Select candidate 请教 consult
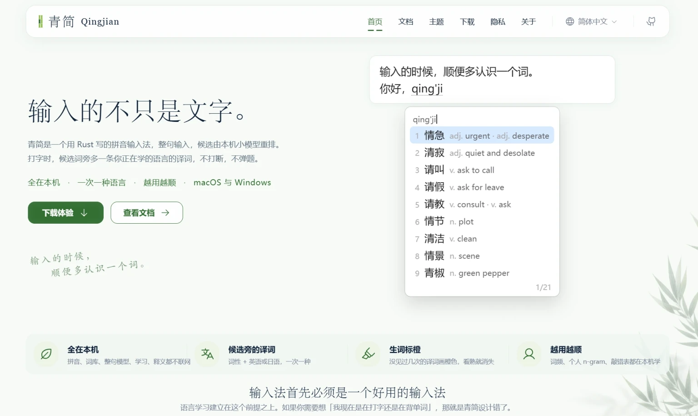This screenshot has height=416, width=698. (482, 205)
